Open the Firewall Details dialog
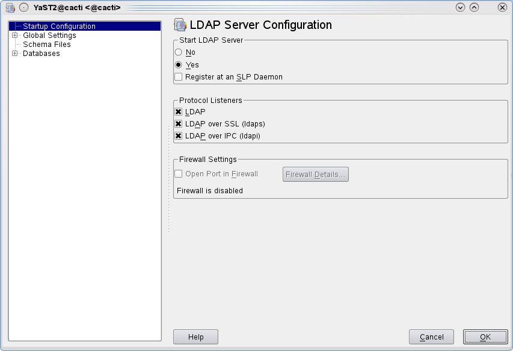The image size is (513, 351). pos(315,174)
